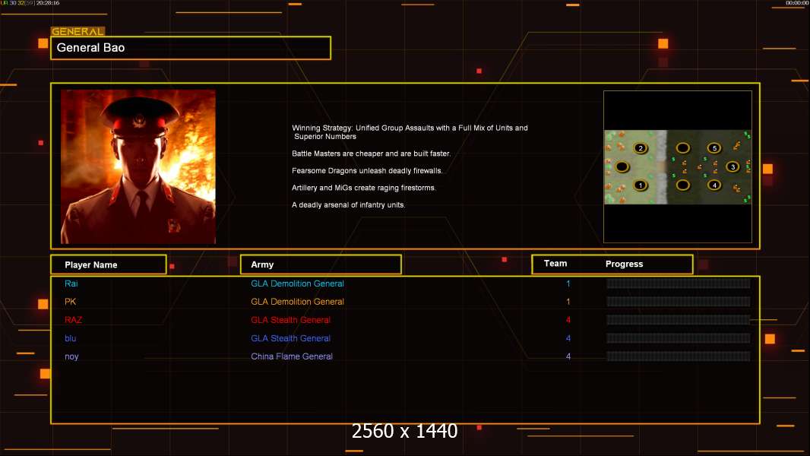Click the 'deadly arsenal of infantry units' line

[x=348, y=204]
